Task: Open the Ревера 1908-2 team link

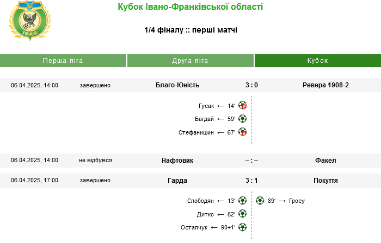Action: (x=325, y=85)
